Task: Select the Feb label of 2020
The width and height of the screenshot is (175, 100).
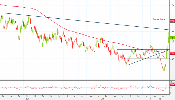Action: coord(163,96)
